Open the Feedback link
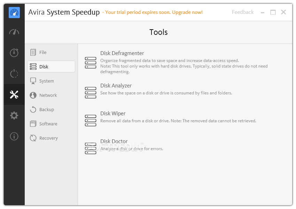Image resolution: width=296 pixels, height=209 pixels. tap(243, 12)
